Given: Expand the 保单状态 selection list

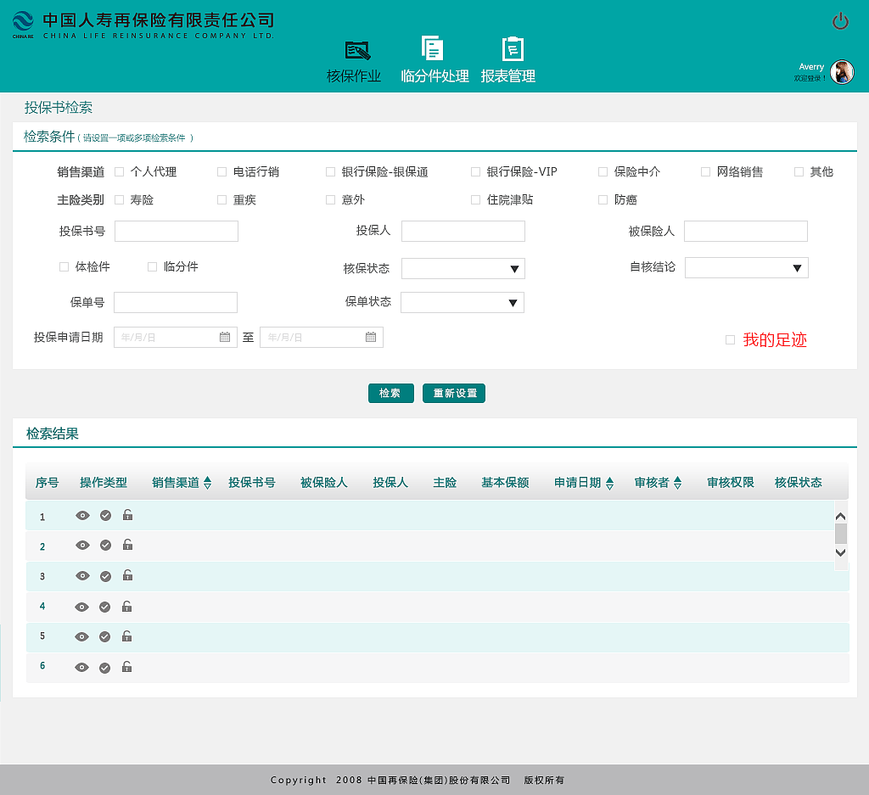Looking at the screenshot, I should pos(513,302).
